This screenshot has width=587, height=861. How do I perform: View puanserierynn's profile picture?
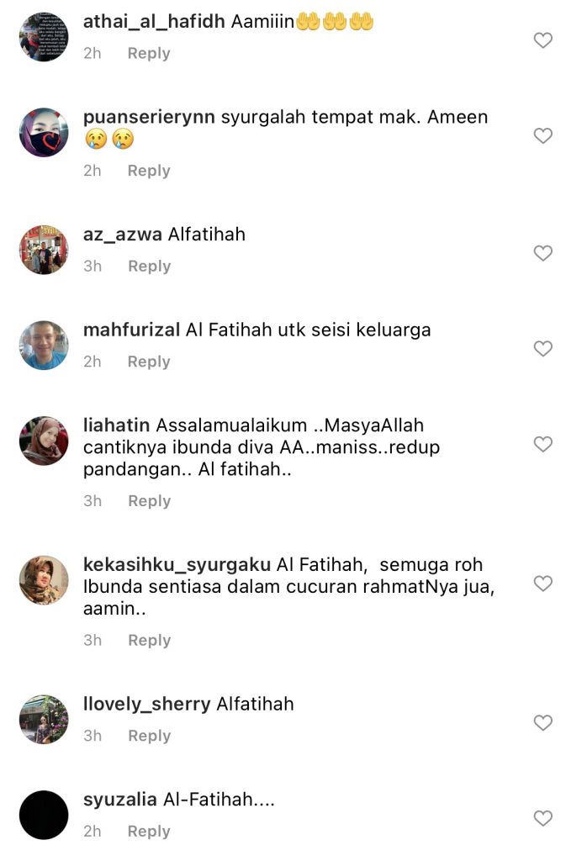click(44, 132)
